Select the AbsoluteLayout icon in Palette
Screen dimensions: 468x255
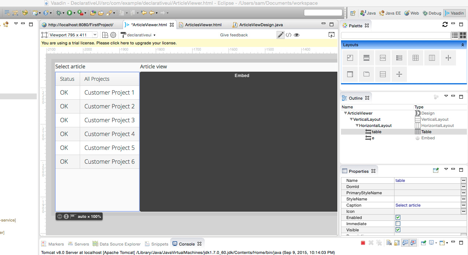coord(350,58)
